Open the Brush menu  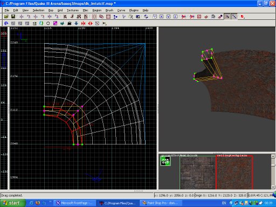pyautogui.click(x=109, y=10)
